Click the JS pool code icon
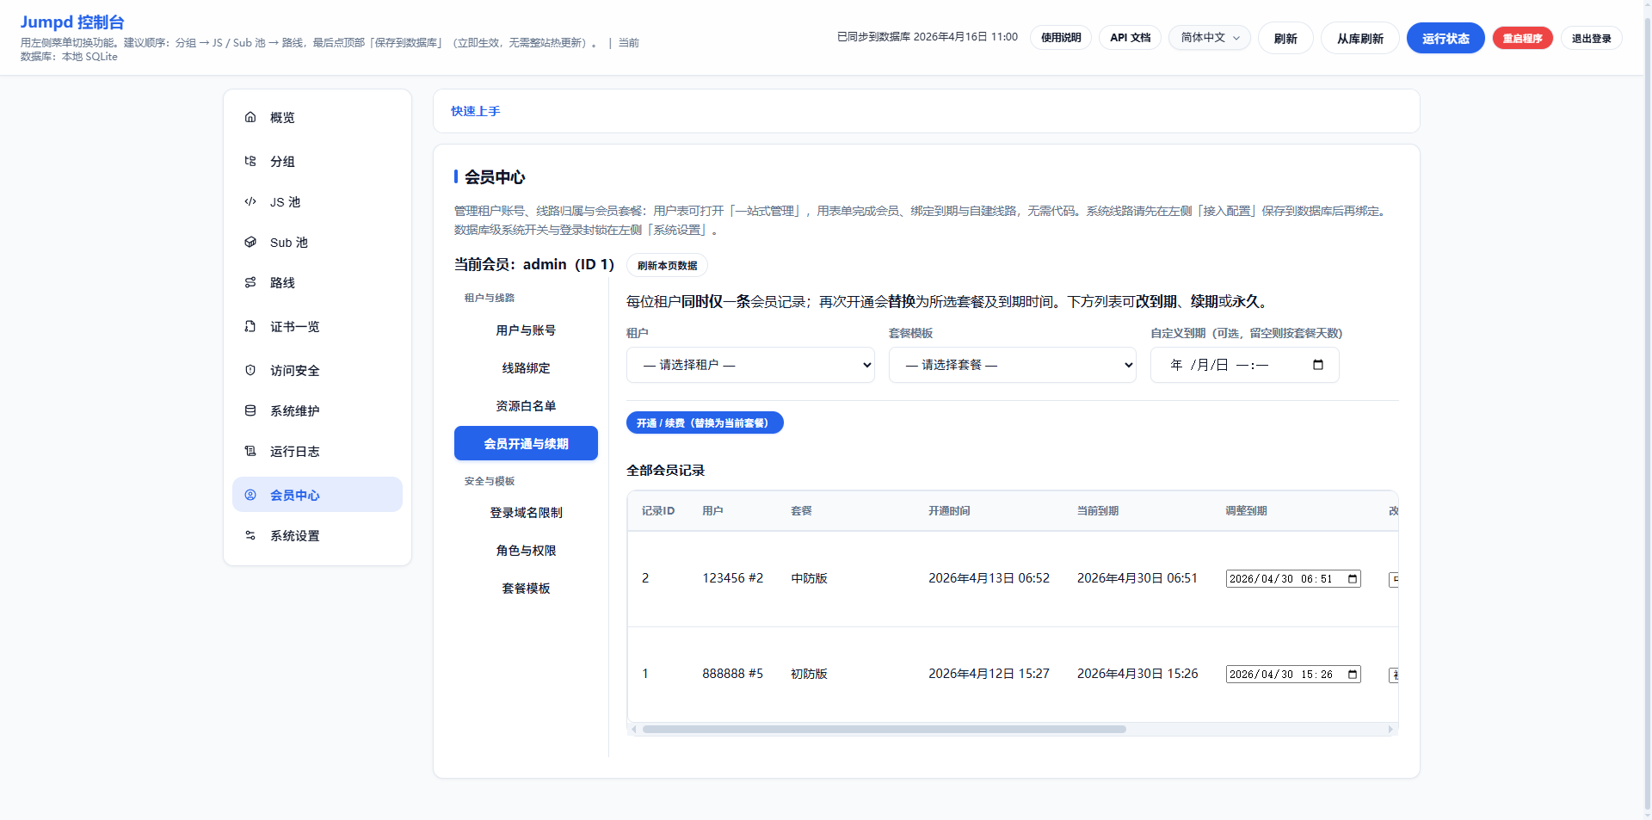 (x=250, y=201)
